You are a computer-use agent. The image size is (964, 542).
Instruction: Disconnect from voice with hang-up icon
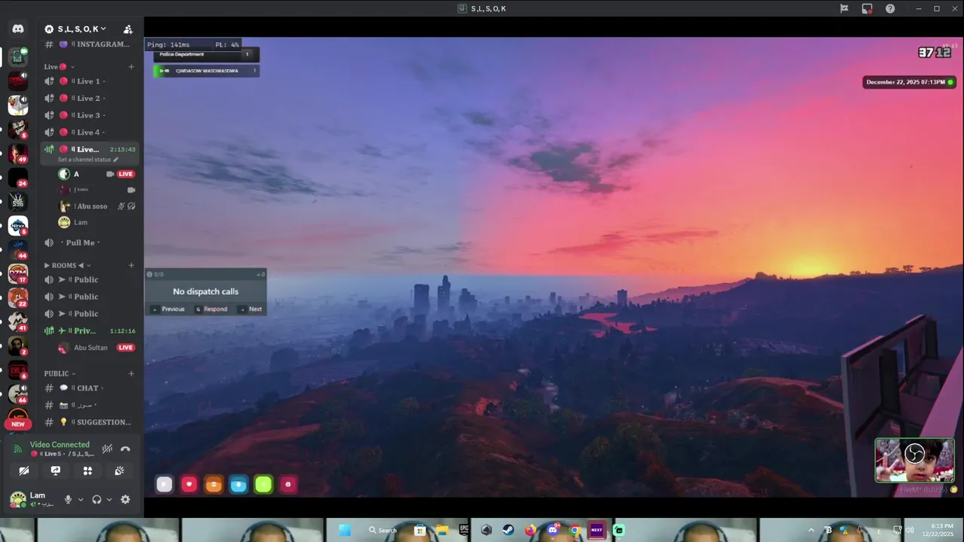125,449
